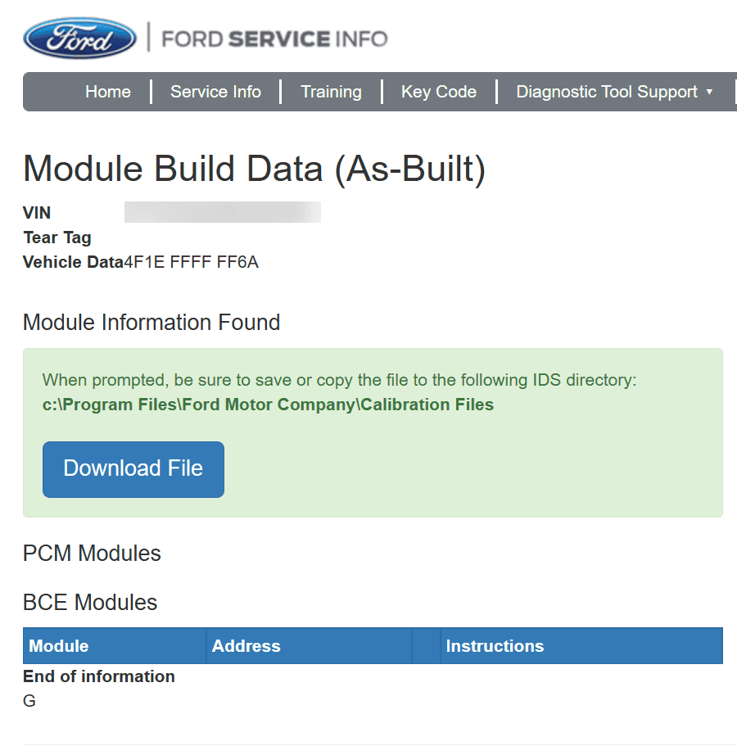Click the blurred VIN value

click(x=222, y=213)
